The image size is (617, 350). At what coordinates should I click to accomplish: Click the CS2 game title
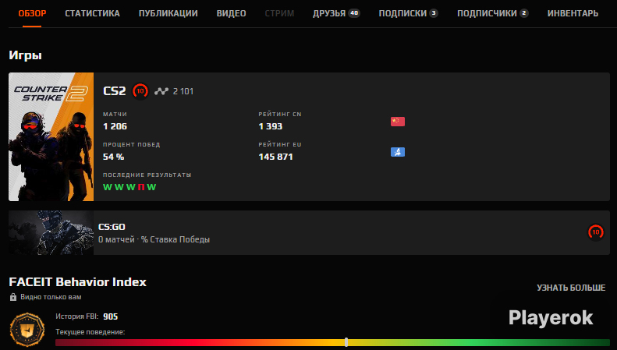click(114, 91)
